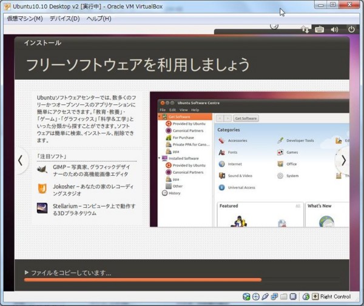Click the accessibility indicator in the Ubuntu panel
The height and width of the screenshot is (306, 364).
click(274, 27)
